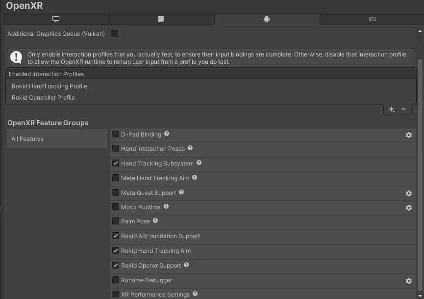The width and height of the screenshot is (424, 299).
Task: Open Runtime Debugger settings gear
Action: 409,281
